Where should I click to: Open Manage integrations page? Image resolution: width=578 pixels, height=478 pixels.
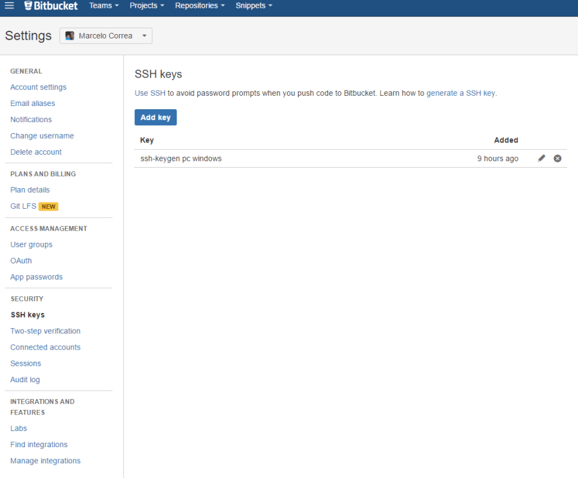tap(46, 461)
